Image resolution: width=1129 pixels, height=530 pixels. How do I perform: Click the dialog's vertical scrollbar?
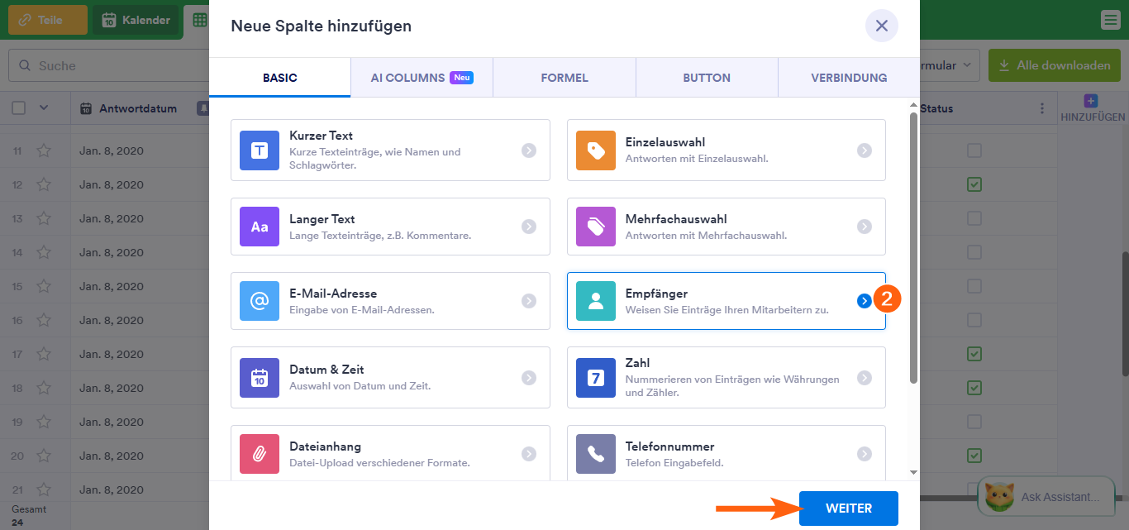(913, 248)
